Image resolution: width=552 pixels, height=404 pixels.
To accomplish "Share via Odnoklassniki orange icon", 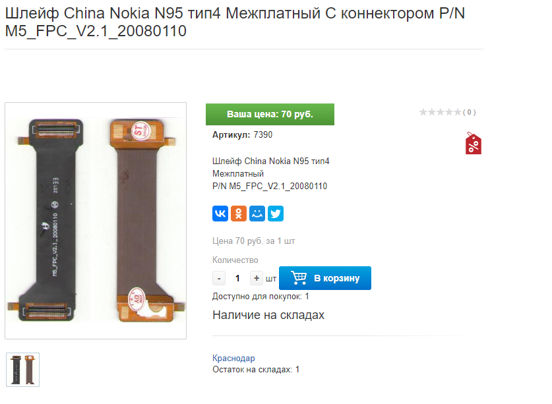I will coord(238,214).
